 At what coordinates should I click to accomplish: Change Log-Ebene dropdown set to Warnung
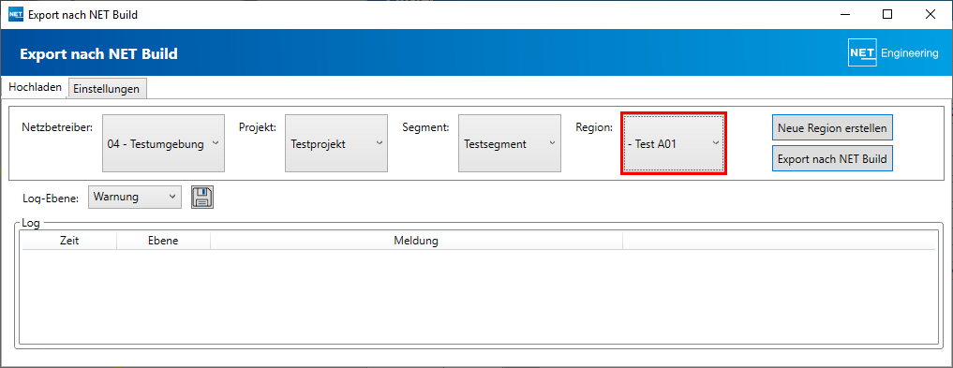pyautogui.click(x=135, y=197)
